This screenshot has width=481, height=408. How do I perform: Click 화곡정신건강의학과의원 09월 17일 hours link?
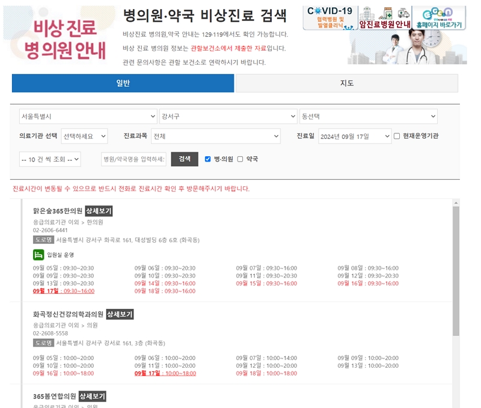pos(165,373)
